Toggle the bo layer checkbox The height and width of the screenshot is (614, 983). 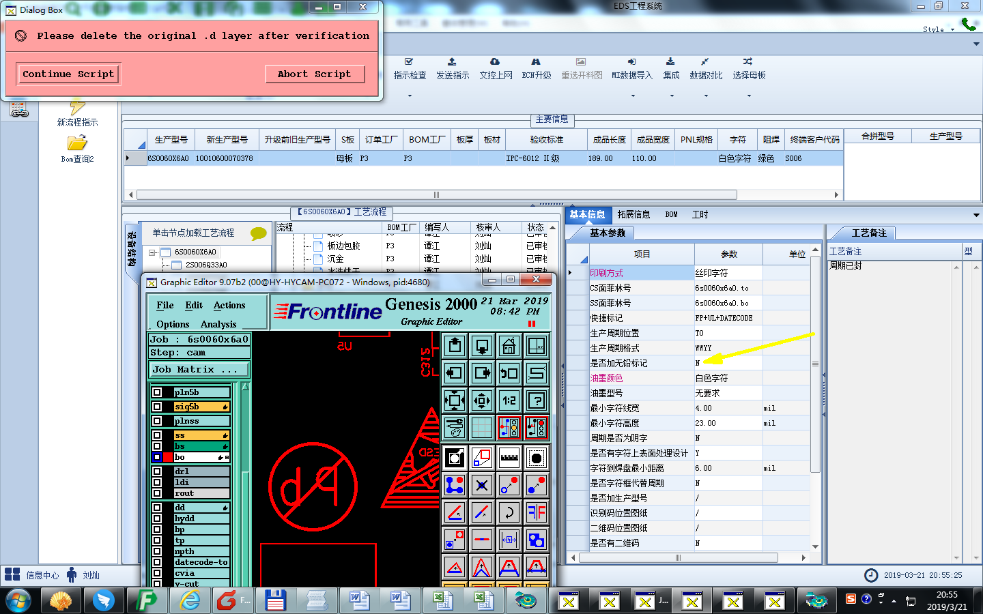click(x=157, y=457)
